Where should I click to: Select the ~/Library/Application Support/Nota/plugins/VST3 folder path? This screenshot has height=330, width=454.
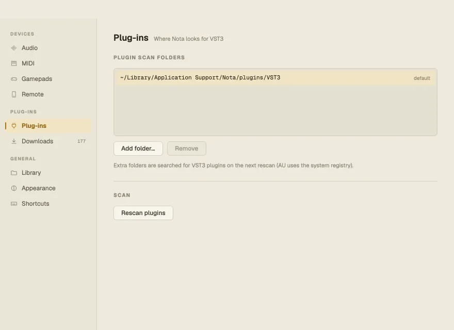point(200,77)
